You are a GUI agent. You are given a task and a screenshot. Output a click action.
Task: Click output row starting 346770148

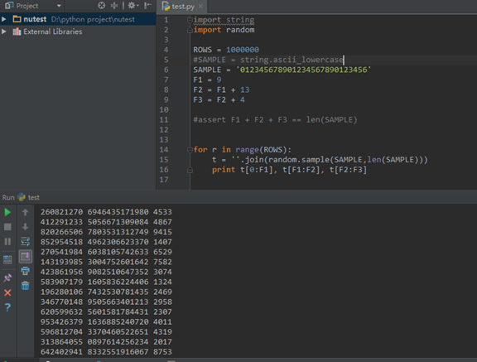coord(106,302)
